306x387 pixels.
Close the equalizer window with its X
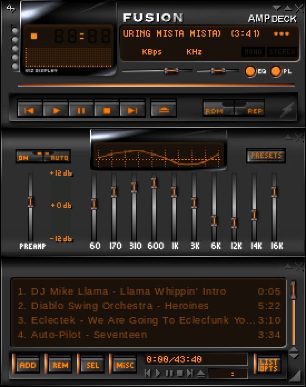tap(299, 138)
